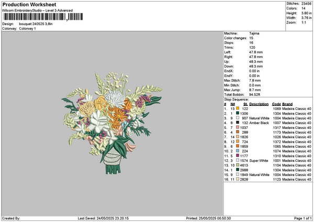Click the Brand column header
The width and height of the screenshot is (314, 222).
pyautogui.click(x=287, y=104)
